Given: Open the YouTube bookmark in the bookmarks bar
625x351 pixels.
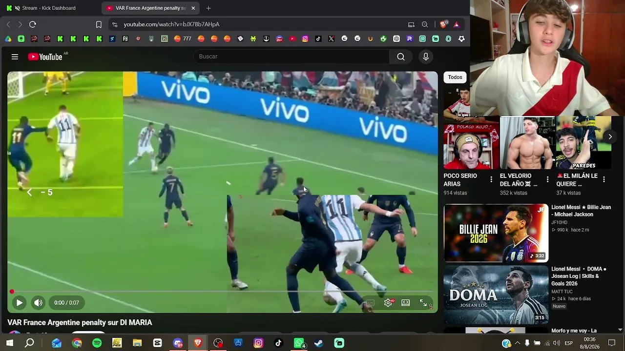Looking at the screenshot, I should click(292, 39).
